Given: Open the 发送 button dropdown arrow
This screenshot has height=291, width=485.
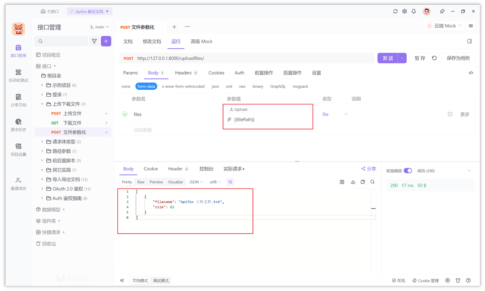Looking at the screenshot, I should [x=402, y=58].
